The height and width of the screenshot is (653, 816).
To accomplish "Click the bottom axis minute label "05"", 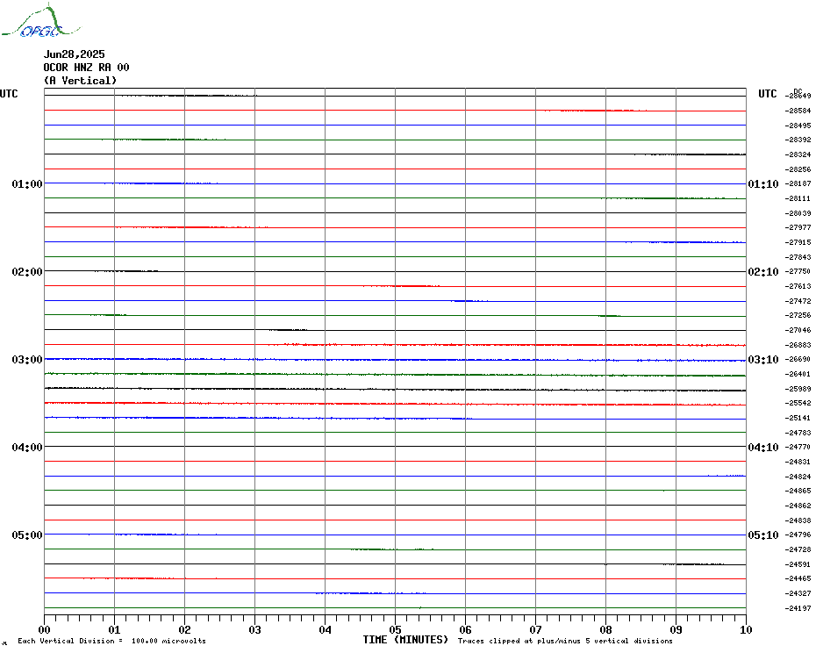I will pyautogui.click(x=396, y=630).
